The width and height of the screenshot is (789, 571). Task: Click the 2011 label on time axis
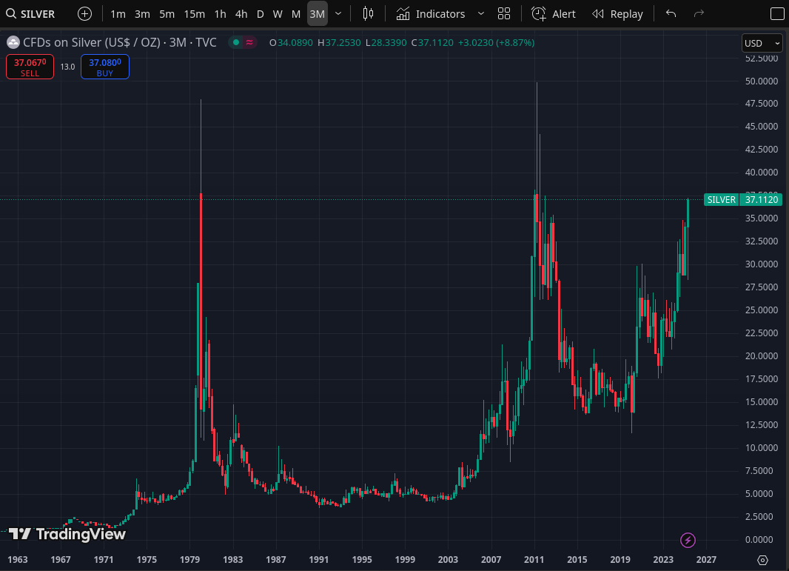[x=534, y=560]
